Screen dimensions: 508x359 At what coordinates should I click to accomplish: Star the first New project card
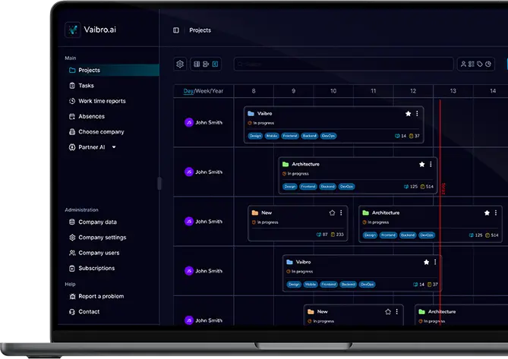332,213
